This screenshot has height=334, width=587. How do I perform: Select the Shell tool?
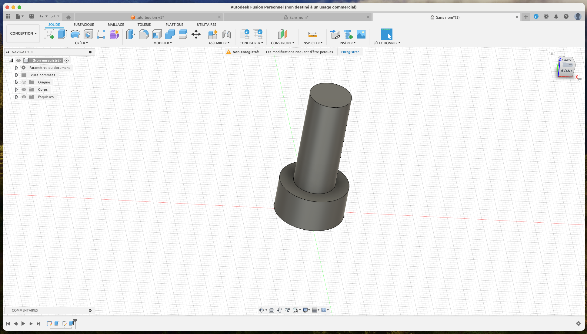(157, 34)
